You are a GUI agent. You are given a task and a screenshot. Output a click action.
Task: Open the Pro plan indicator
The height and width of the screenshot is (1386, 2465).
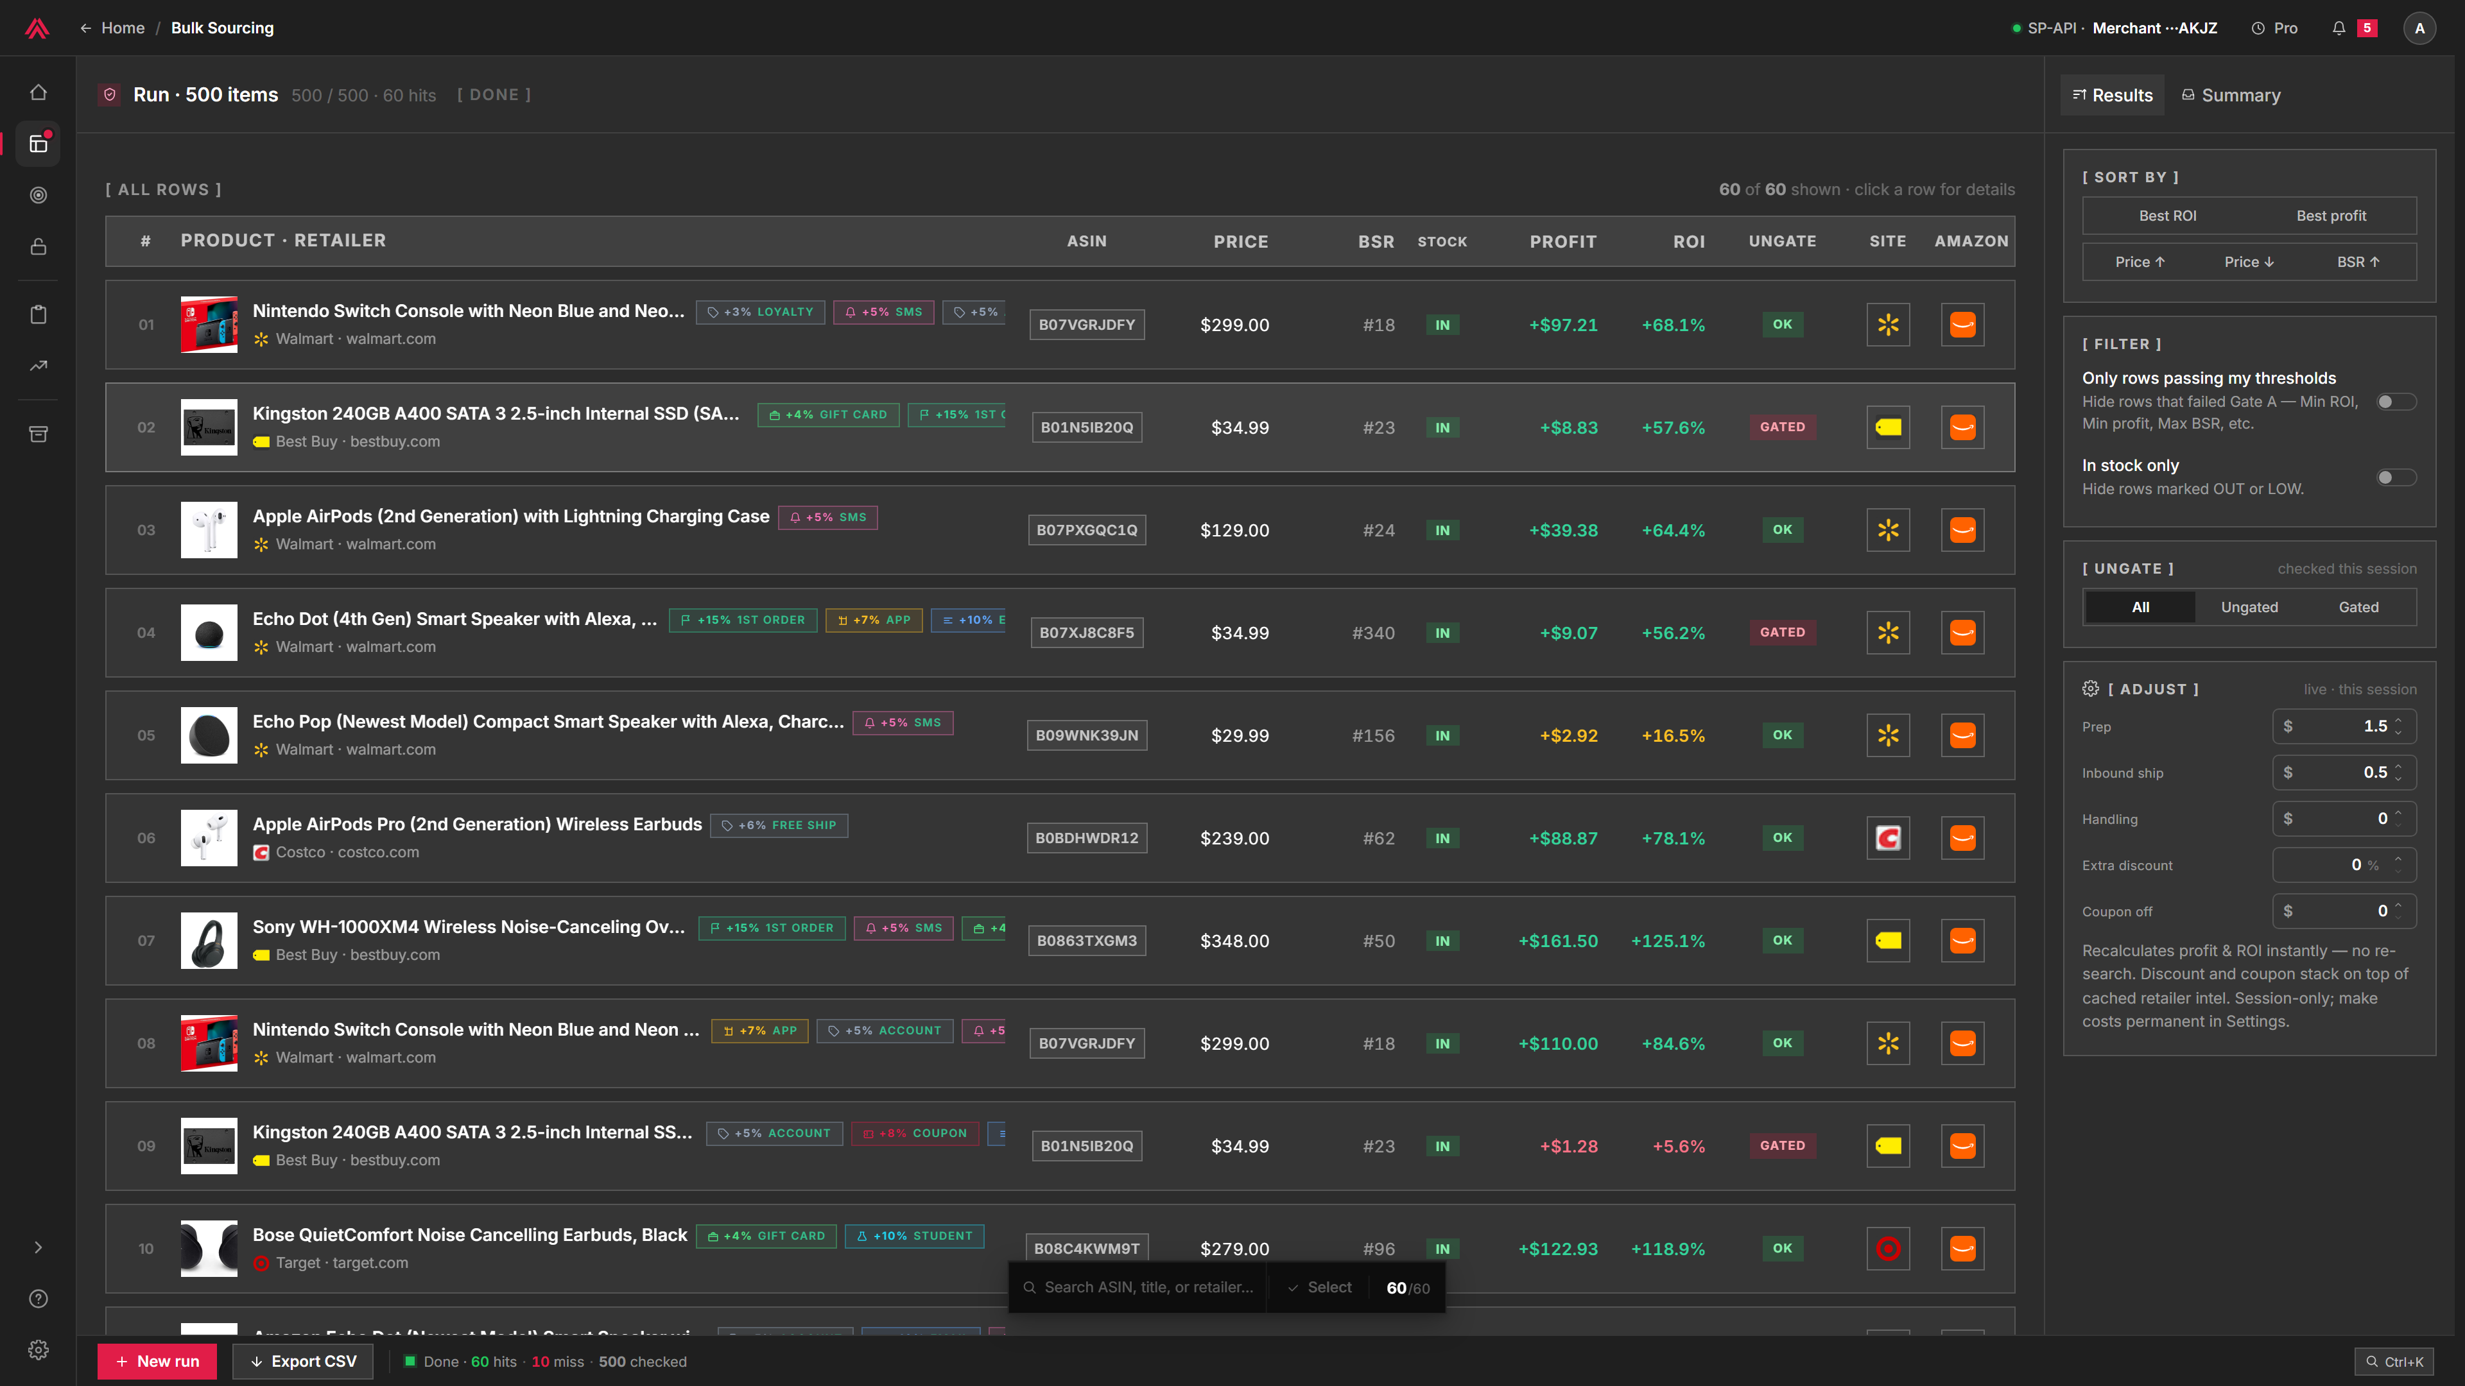pyautogui.click(x=2274, y=28)
